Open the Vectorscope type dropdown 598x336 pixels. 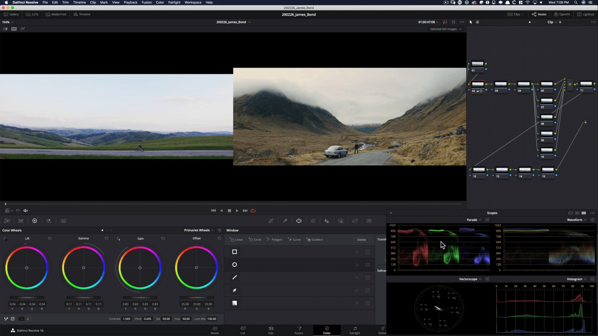tap(470, 279)
